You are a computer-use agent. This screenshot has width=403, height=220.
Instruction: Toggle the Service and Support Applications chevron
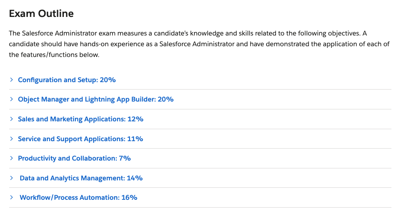12,139
